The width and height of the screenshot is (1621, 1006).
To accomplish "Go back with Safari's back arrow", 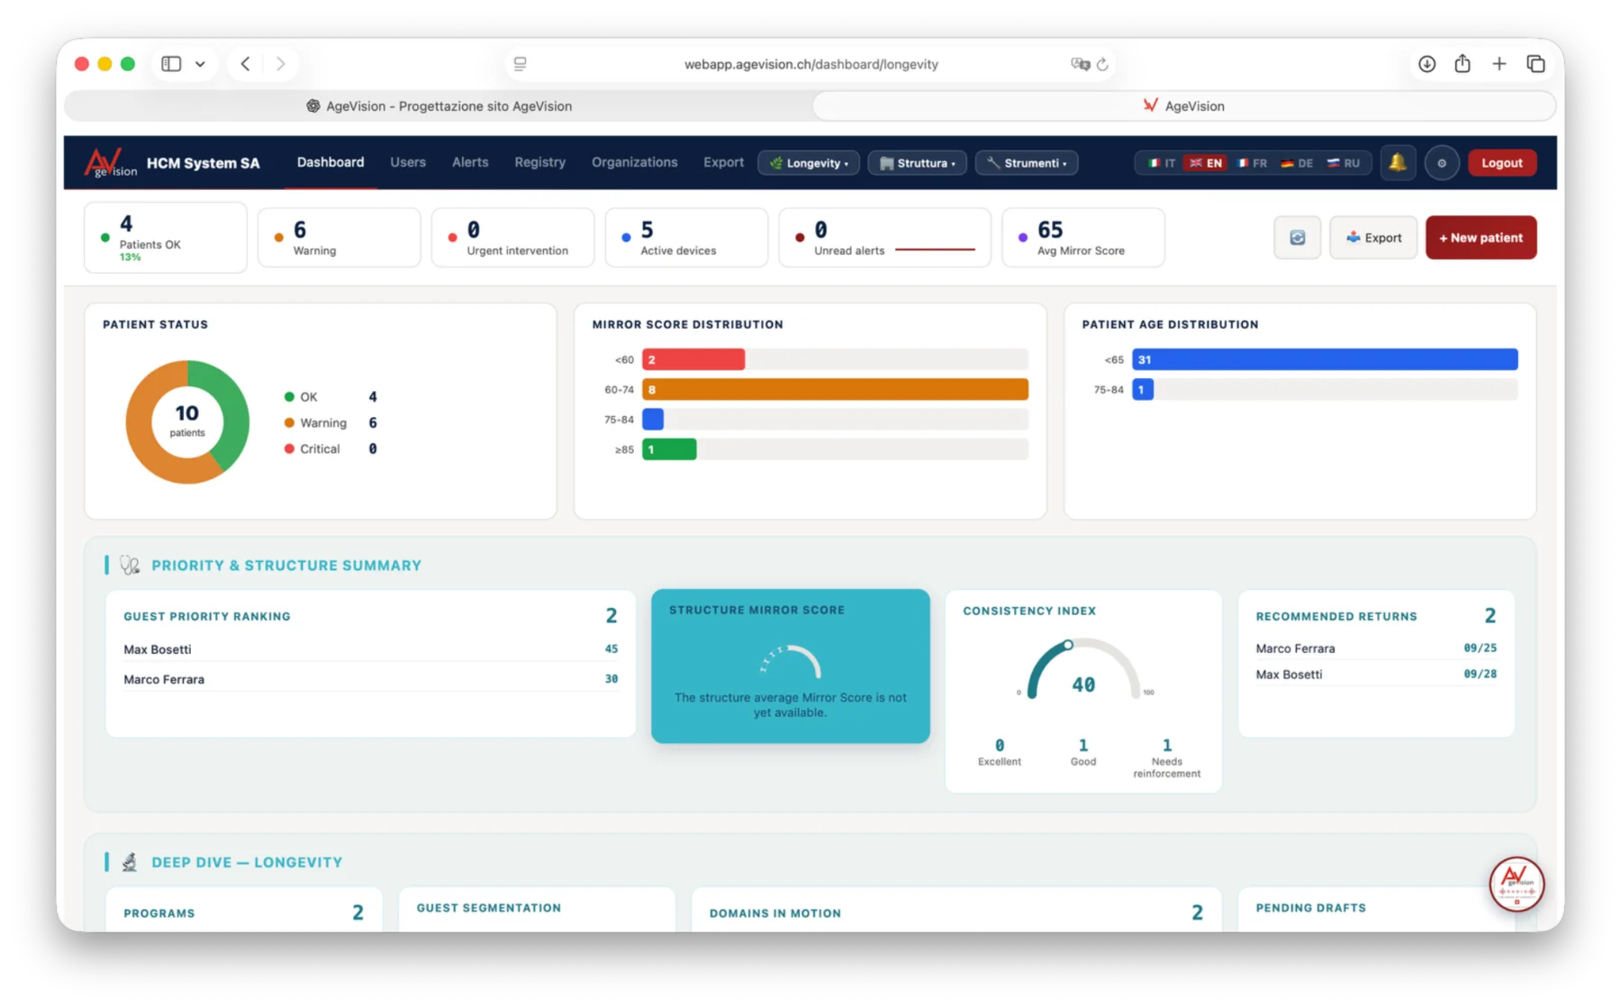I will point(245,64).
